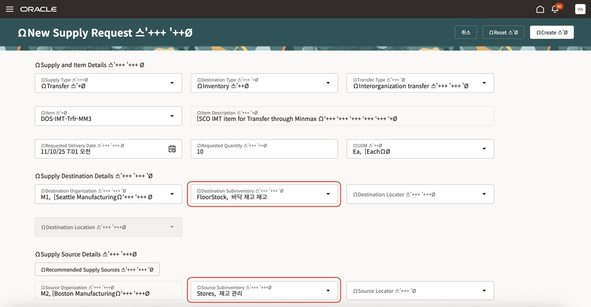Click the Home icon in the header

pos(540,9)
